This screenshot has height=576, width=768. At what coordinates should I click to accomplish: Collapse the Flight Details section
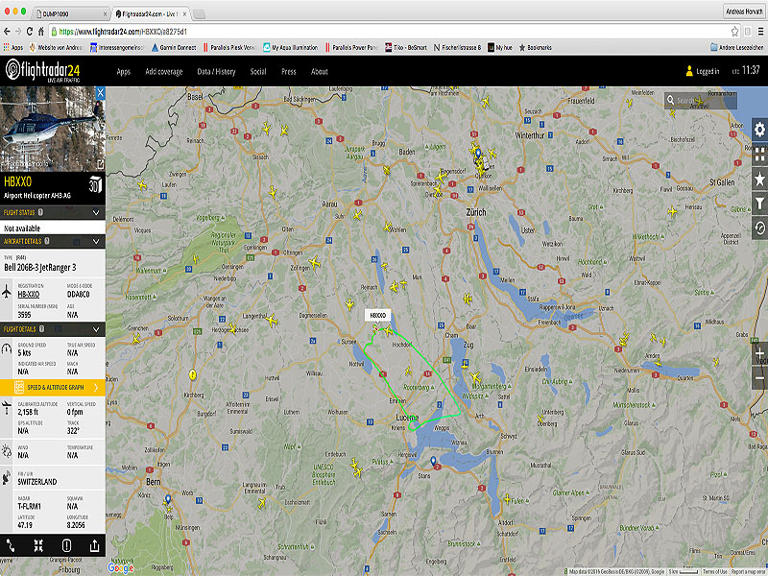[96, 329]
